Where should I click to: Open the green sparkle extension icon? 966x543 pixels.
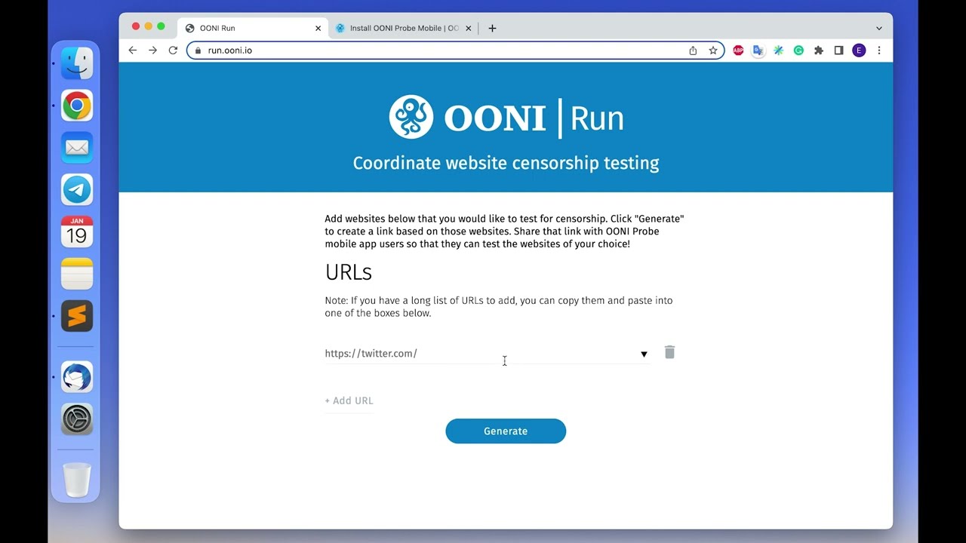coord(778,51)
